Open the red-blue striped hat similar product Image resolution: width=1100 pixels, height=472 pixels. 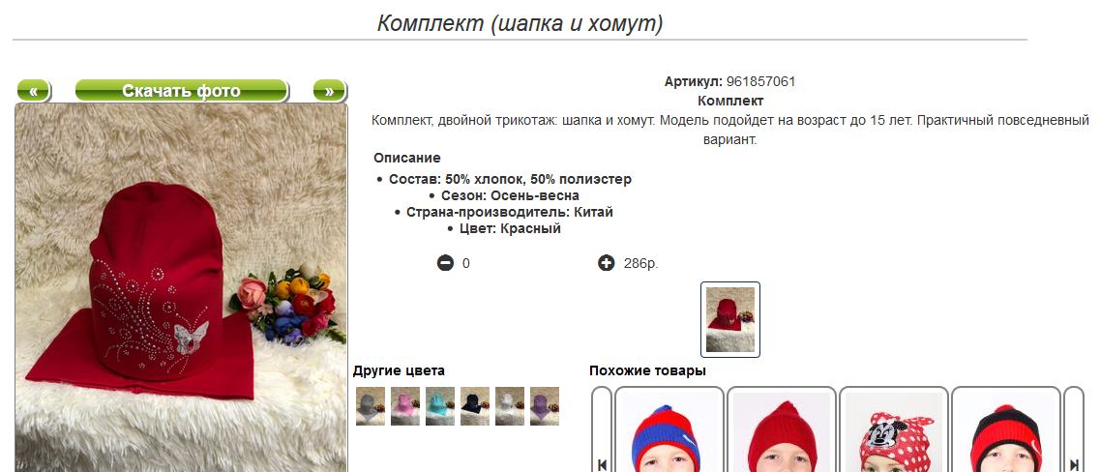[669, 429]
